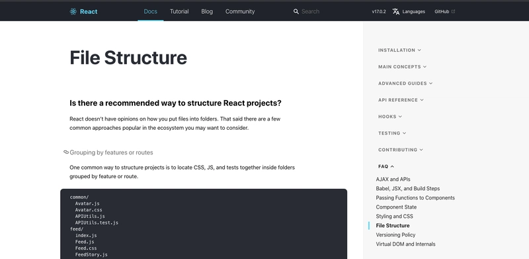Expand the API Reference section

tap(401, 100)
